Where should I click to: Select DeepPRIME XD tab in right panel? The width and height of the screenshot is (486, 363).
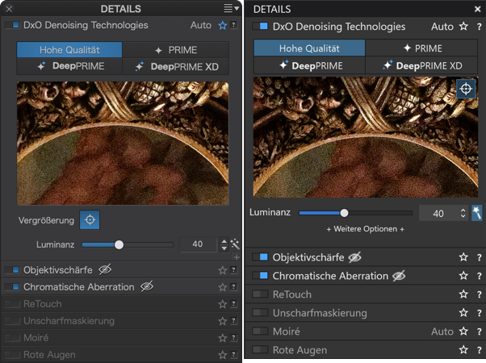[x=422, y=65]
